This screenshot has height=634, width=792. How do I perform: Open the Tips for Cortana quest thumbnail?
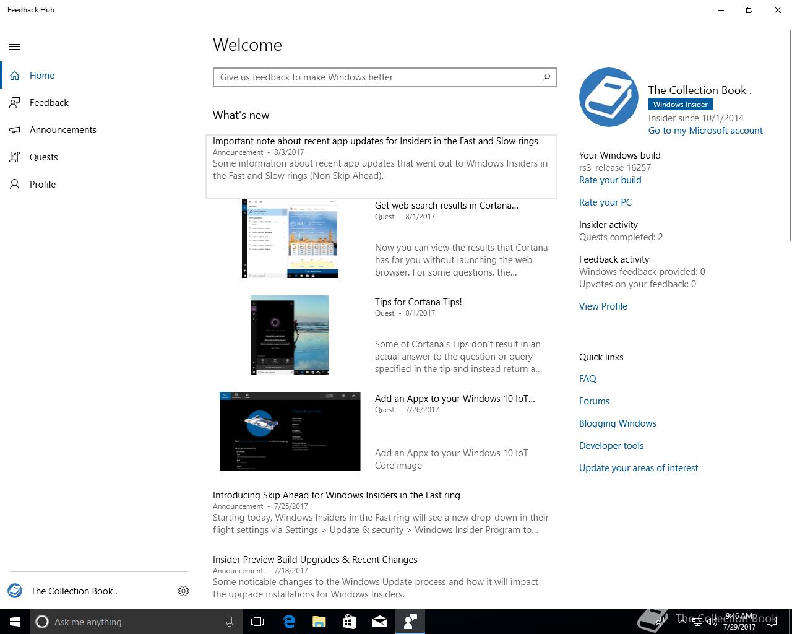(x=290, y=335)
